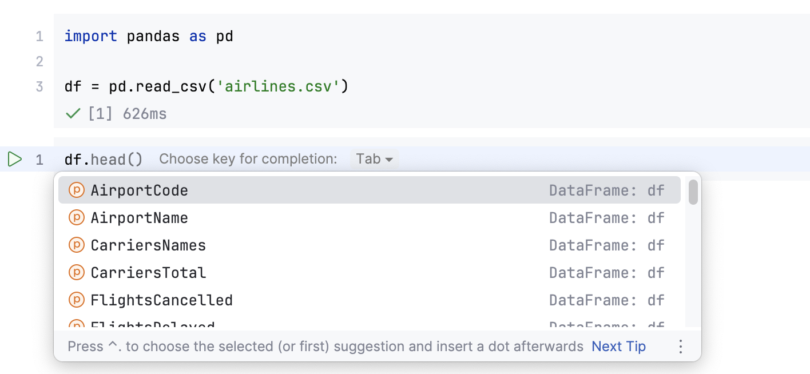This screenshot has height=374, width=810.
Task: Click line number 3 in the editor
Action: [39, 86]
